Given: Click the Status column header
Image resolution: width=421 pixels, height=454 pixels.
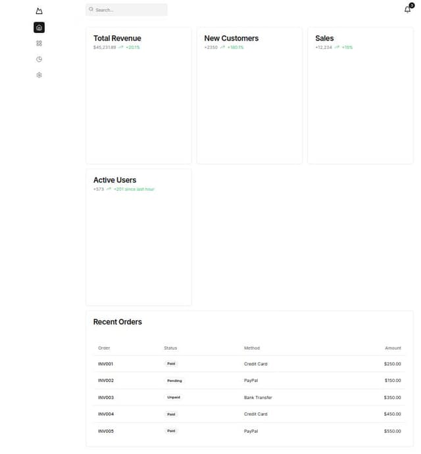Looking at the screenshot, I should [170, 348].
